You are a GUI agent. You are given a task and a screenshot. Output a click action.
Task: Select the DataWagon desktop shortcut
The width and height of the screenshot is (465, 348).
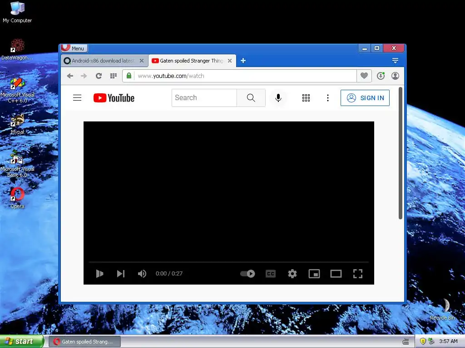17,49
